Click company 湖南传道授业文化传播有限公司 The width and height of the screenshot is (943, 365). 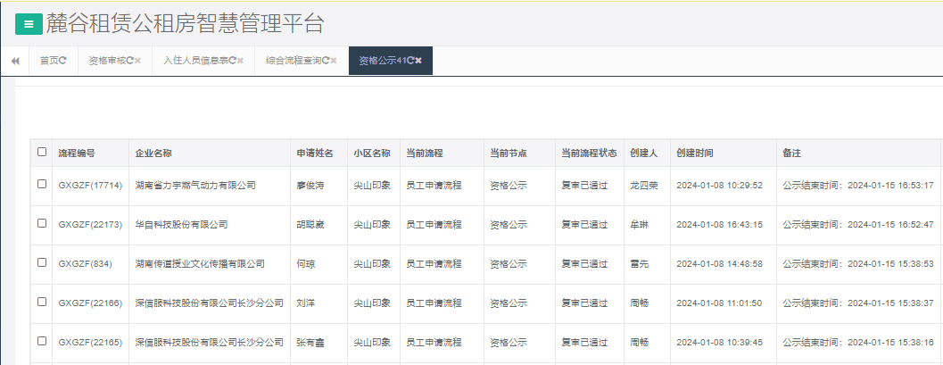(x=200, y=263)
